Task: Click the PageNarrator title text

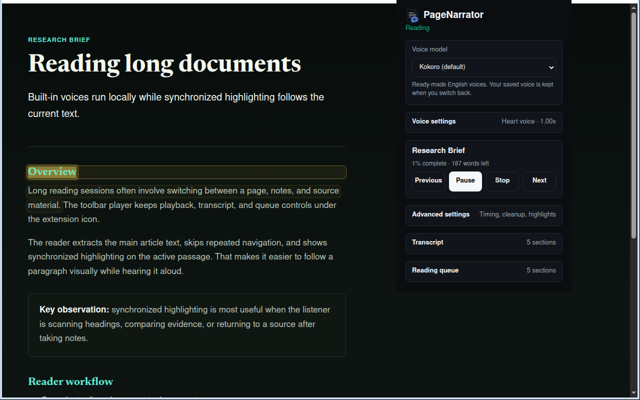Action: [x=453, y=15]
